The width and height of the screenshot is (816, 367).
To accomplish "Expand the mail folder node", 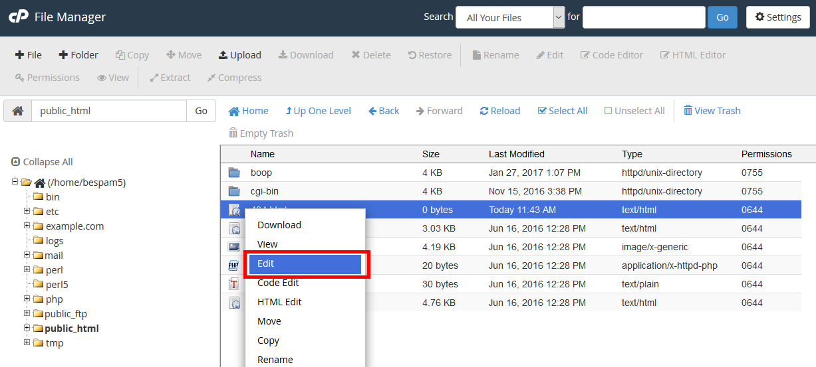I will 27,255.
